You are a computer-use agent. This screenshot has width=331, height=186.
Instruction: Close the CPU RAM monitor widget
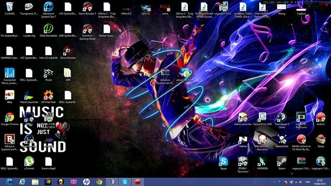[x=295, y=2]
